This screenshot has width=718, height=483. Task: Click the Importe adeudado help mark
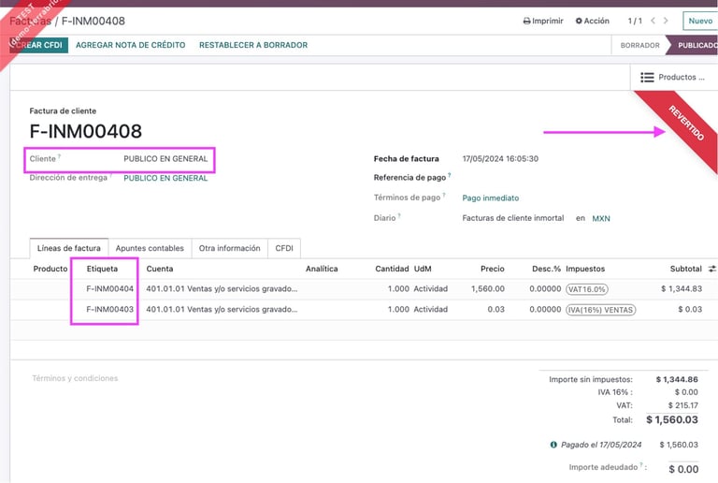(x=641, y=465)
